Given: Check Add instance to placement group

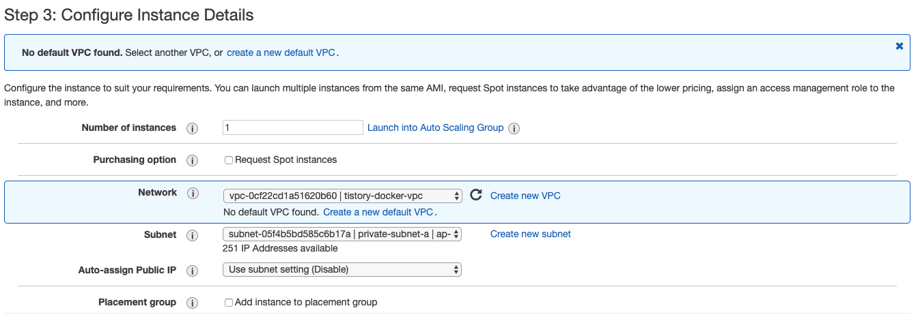Looking at the screenshot, I should (x=229, y=303).
